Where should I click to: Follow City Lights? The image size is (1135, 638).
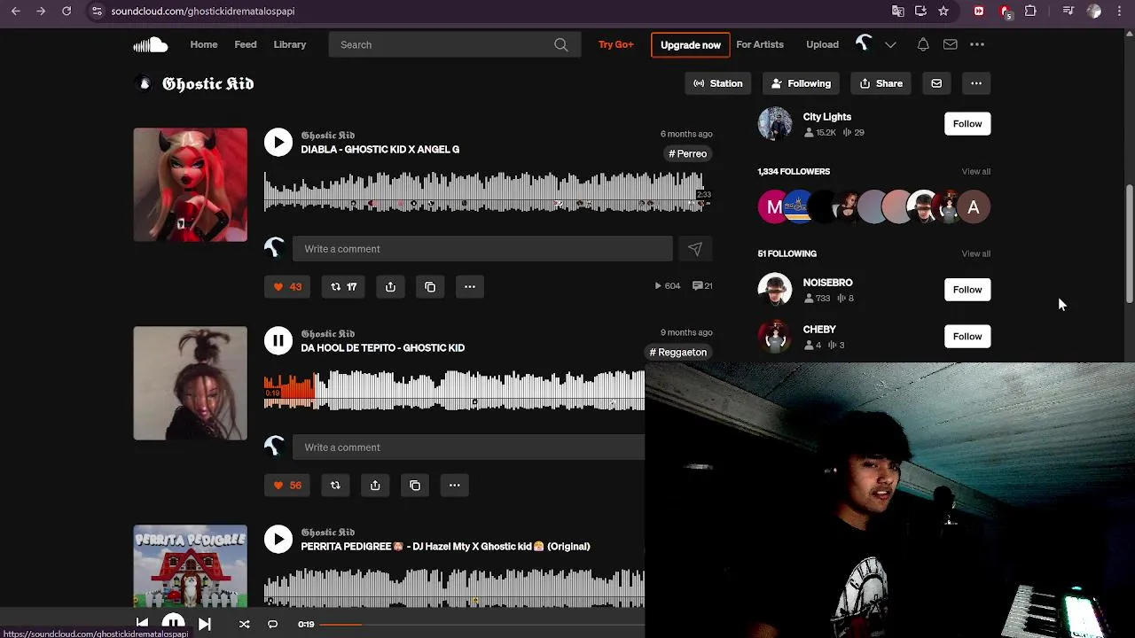pyautogui.click(x=967, y=123)
